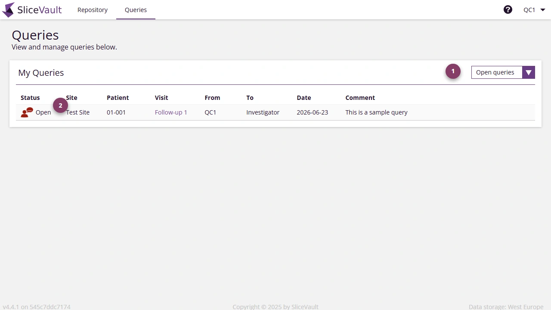551x310 pixels.
Task: Click the red open query status icon
Action: pos(27,112)
